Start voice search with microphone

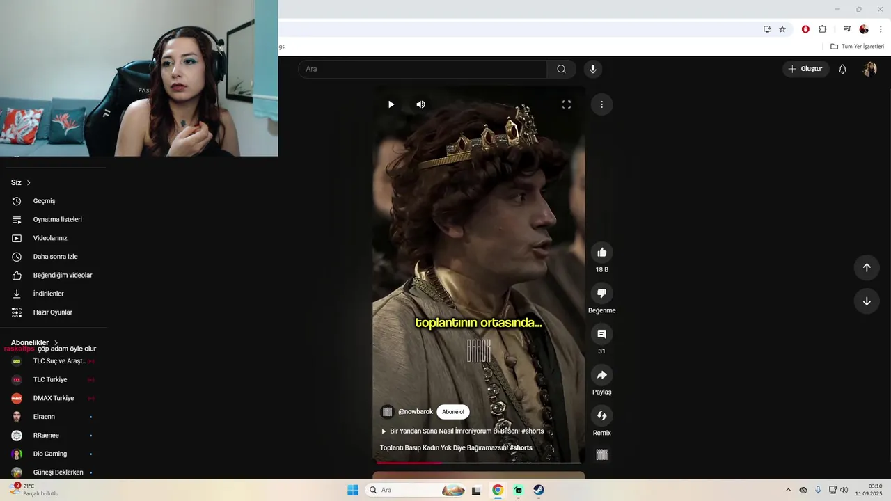(x=593, y=69)
